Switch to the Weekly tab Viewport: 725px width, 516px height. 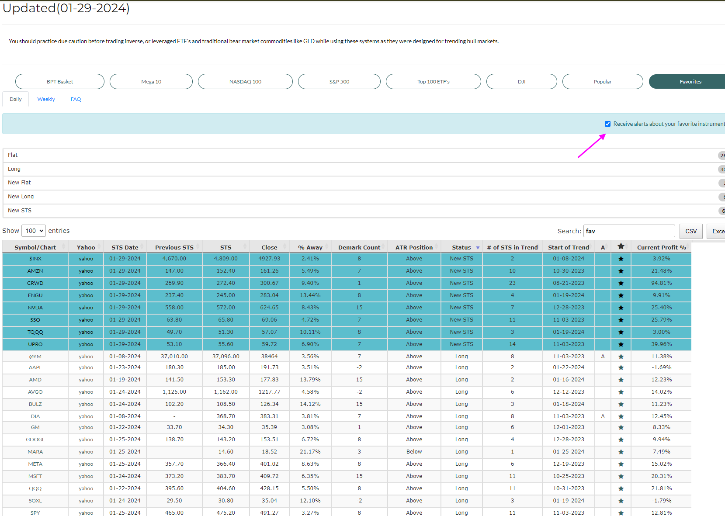click(46, 99)
